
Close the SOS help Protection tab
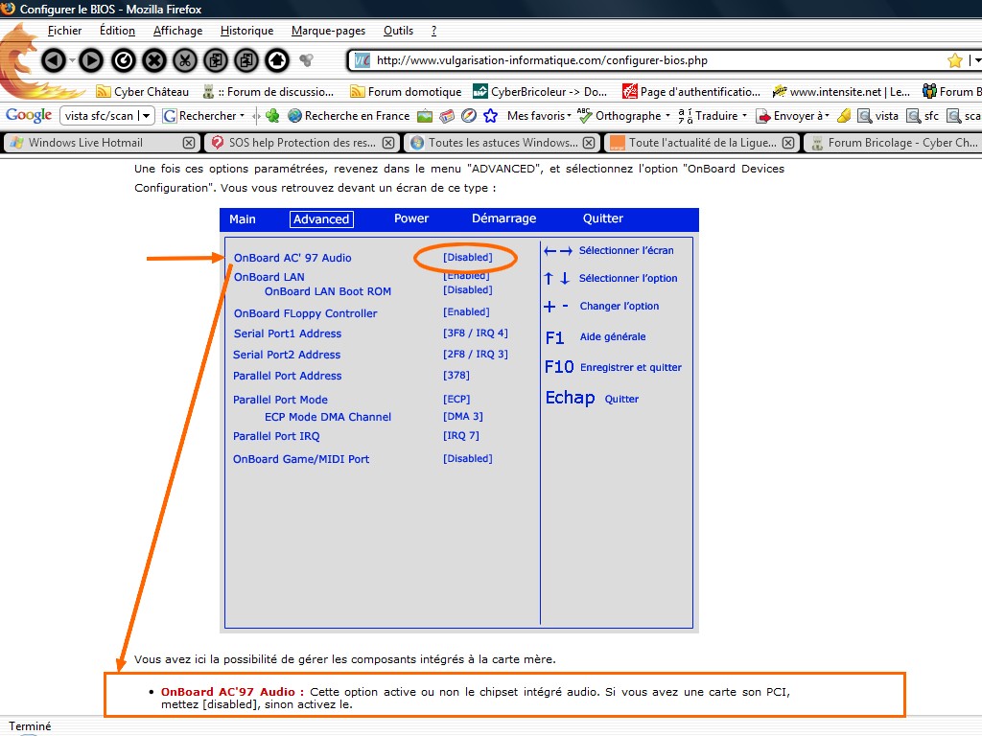click(x=388, y=143)
